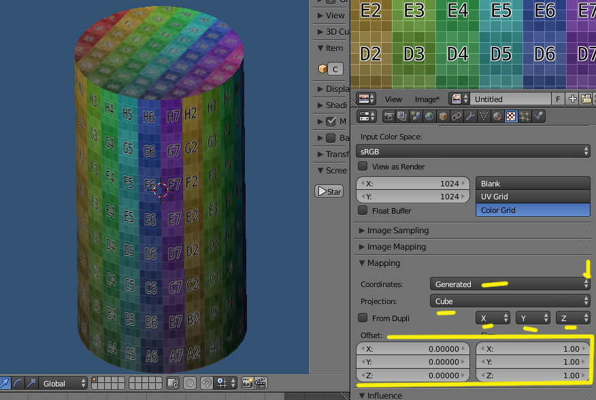
Task: Select the Blank generated type
Action: 532,184
